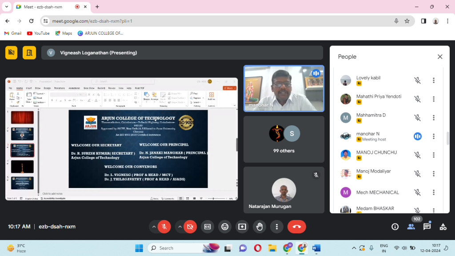Click the Present now screen share icon
The image size is (455, 256).
tap(242, 227)
